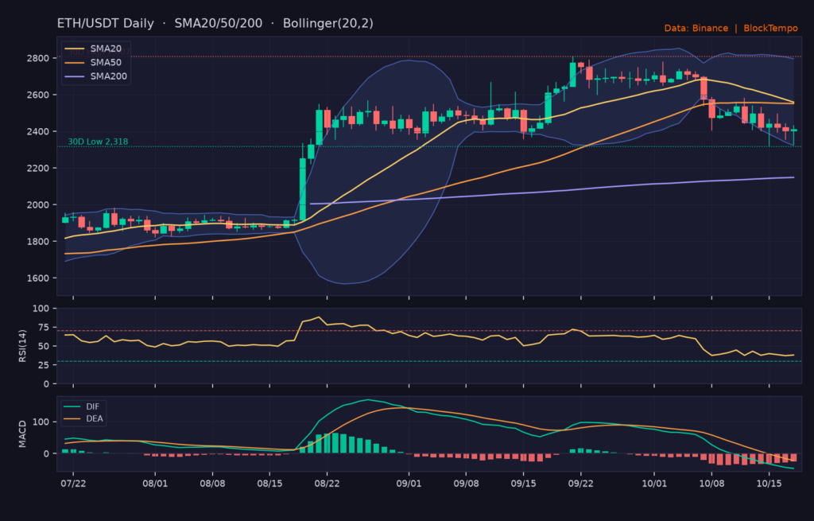Click the 08/08 date label
The image size is (814, 521).
point(212,484)
